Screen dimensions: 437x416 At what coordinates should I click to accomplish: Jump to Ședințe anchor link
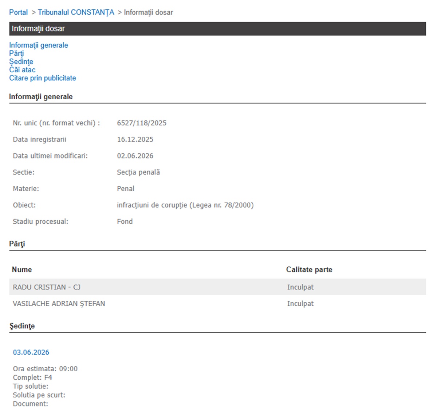tap(21, 62)
